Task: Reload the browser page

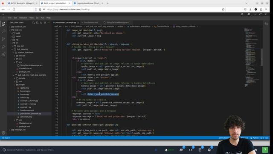Action: click(14, 9)
